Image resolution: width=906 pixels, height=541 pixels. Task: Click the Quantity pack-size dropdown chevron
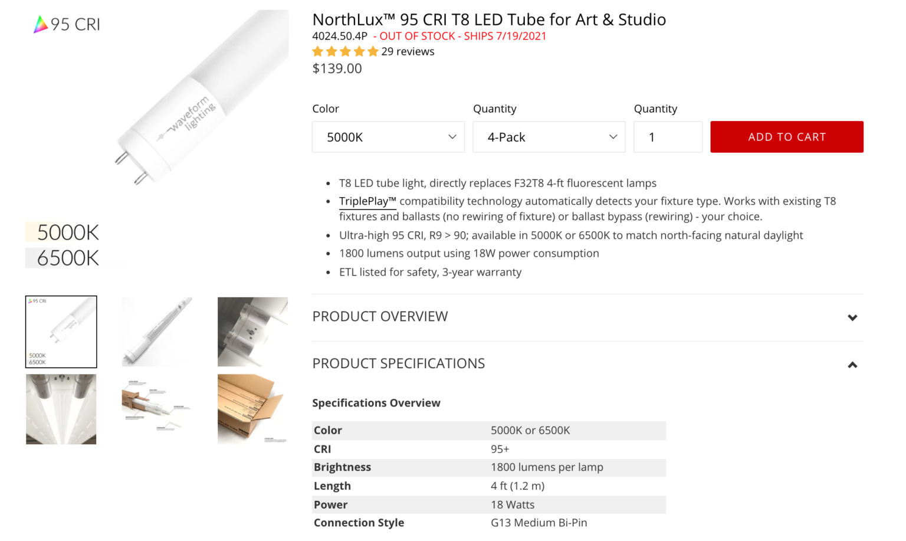pyautogui.click(x=613, y=137)
